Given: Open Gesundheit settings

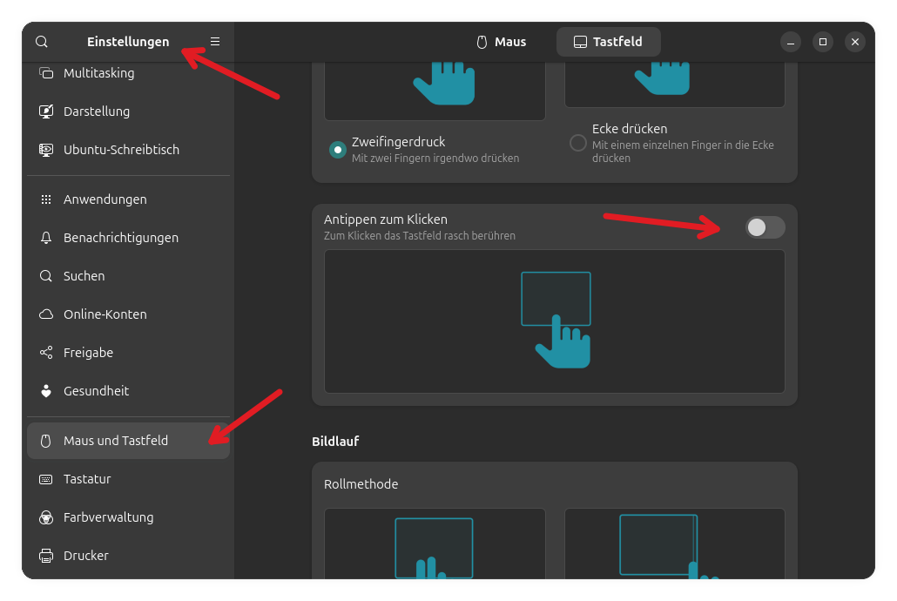Looking at the screenshot, I should (128, 391).
